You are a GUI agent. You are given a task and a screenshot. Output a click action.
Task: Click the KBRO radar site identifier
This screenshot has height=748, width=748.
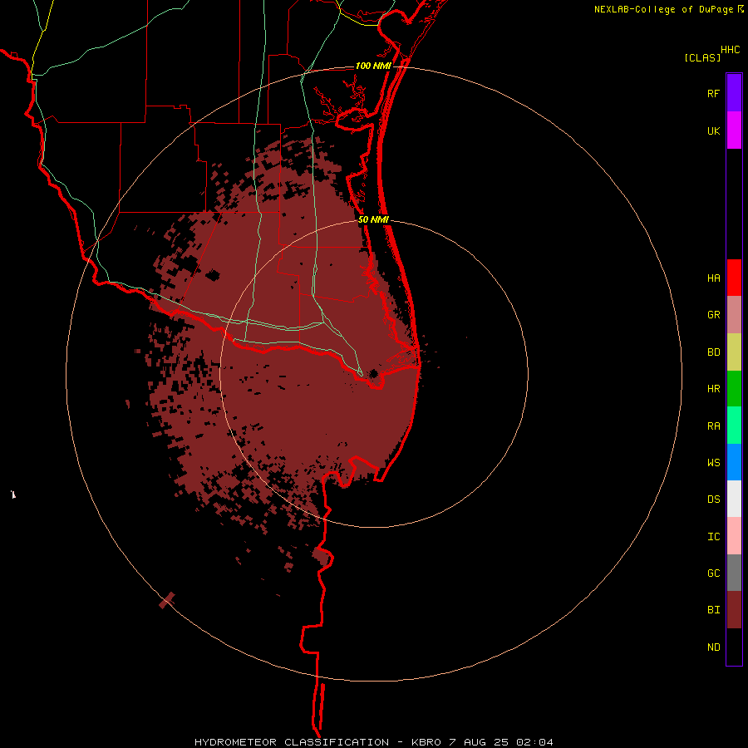(x=426, y=742)
